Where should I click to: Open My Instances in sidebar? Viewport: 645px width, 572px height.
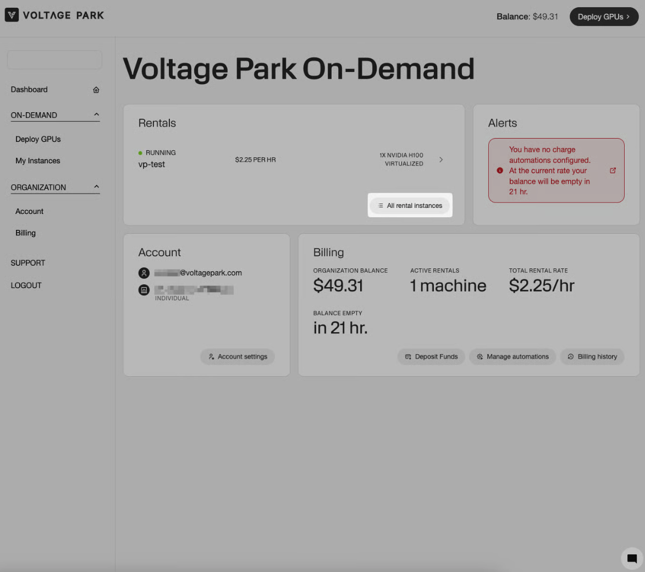pyautogui.click(x=38, y=161)
